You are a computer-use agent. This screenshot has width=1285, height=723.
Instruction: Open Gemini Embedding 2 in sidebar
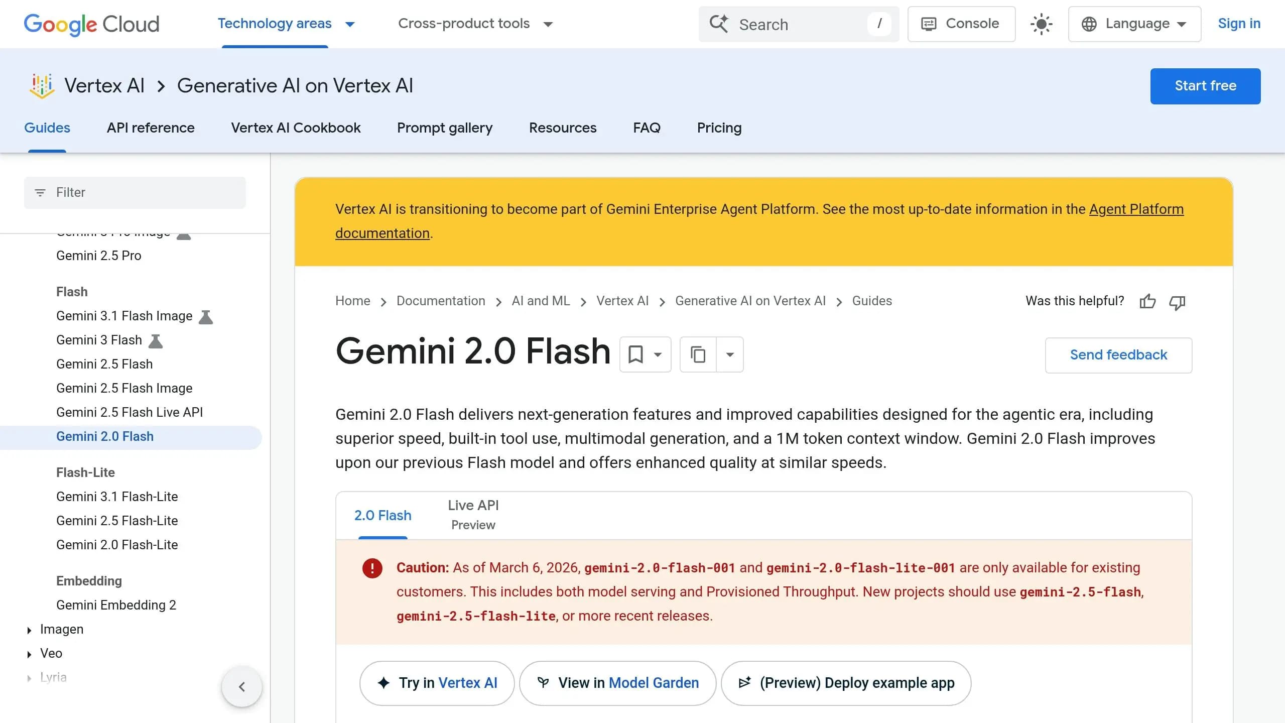point(116,605)
